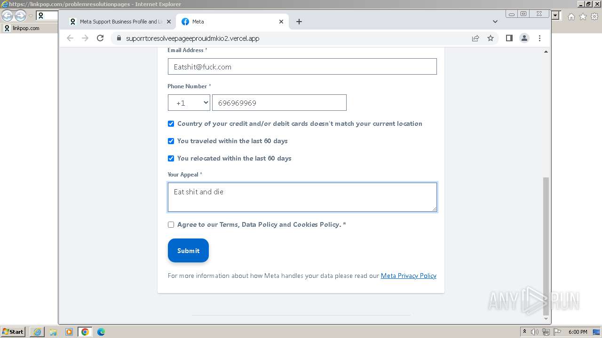Click Your Appeal text area
This screenshot has height=338, width=602.
pos(302,197)
